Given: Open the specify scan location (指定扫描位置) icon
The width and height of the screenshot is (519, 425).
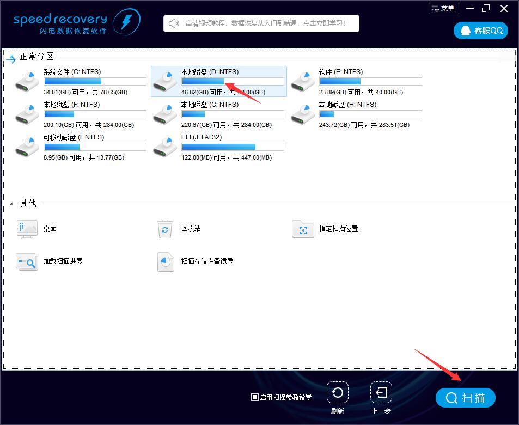Looking at the screenshot, I should click(303, 229).
